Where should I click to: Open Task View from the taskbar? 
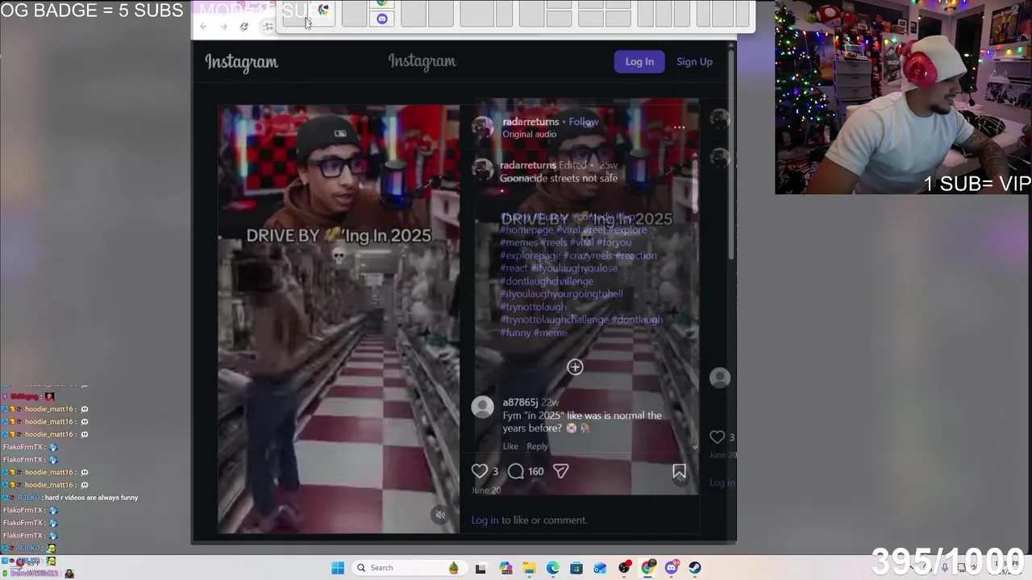(x=481, y=568)
